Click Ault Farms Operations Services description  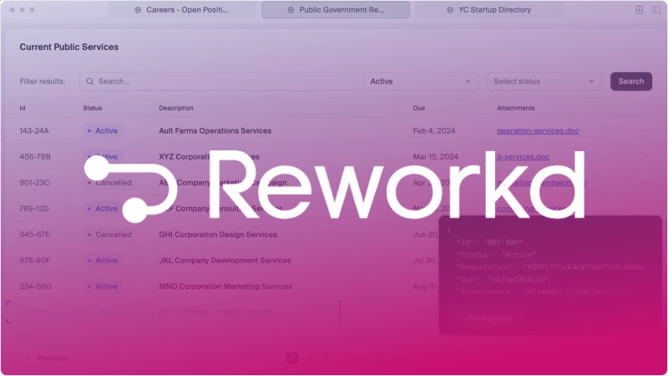tap(215, 131)
